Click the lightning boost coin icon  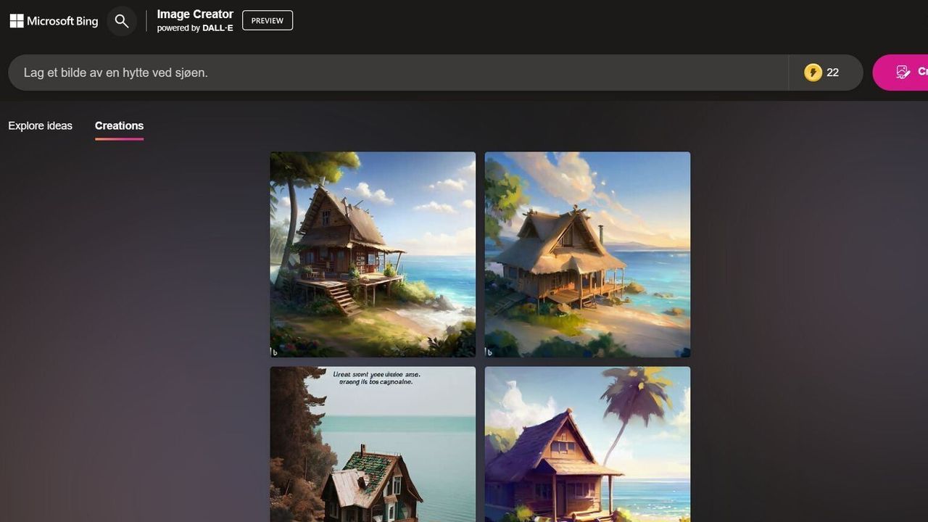[x=813, y=72]
